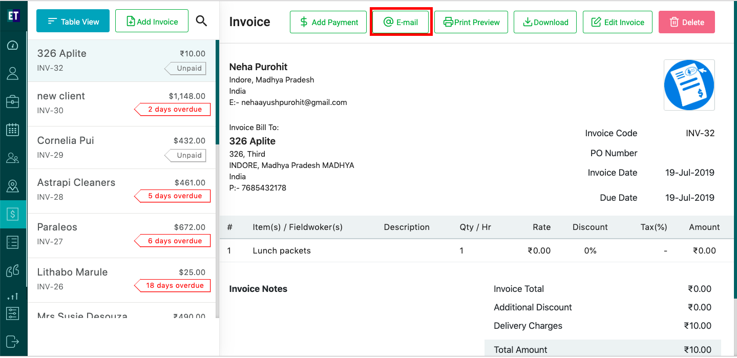The width and height of the screenshot is (737, 358).
Task: Click the nehaayushpurohit@gmail.com email text
Action: [x=294, y=102]
